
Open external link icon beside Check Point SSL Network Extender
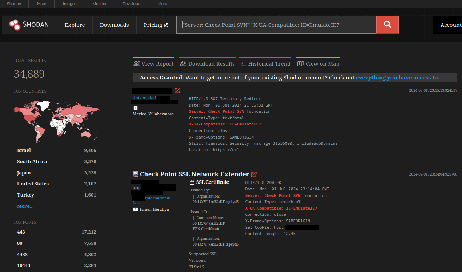[254, 174]
